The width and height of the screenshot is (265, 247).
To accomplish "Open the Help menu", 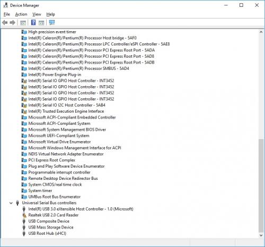I will pyautogui.click(x=51, y=14).
